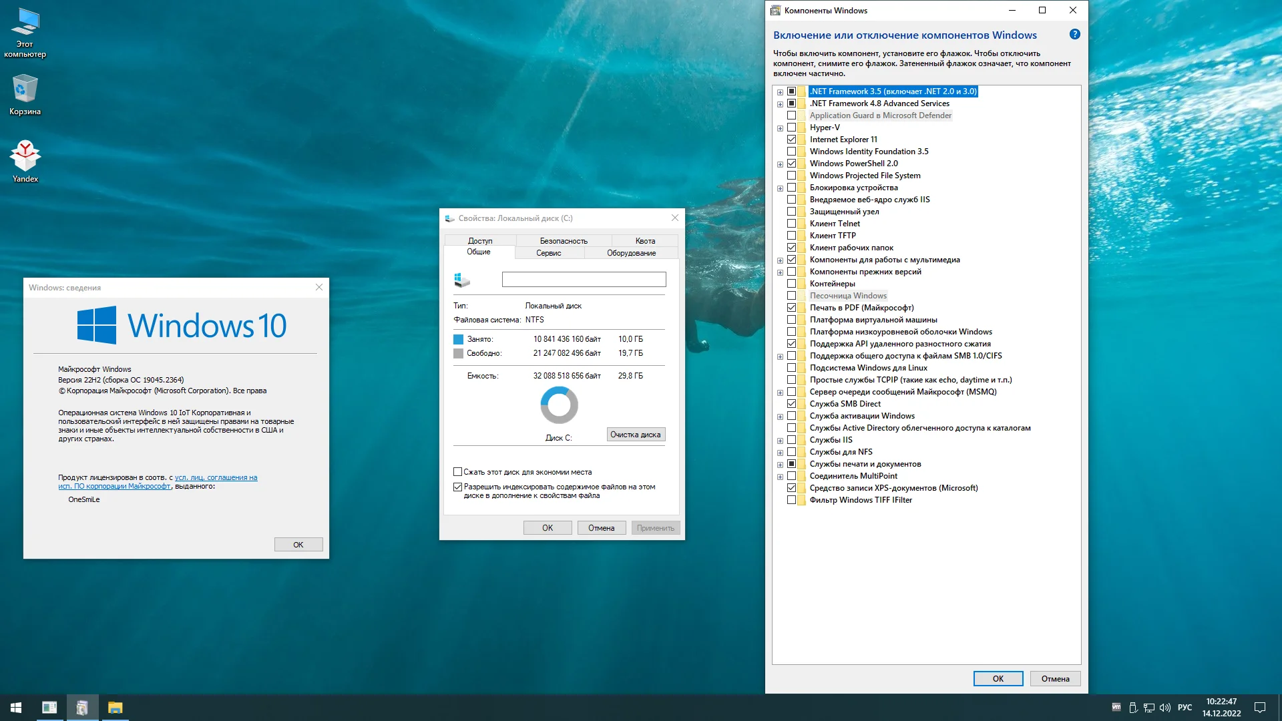The height and width of the screenshot is (721, 1282).
Task: Open the license terms agreement link
Action: pyautogui.click(x=216, y=478)
